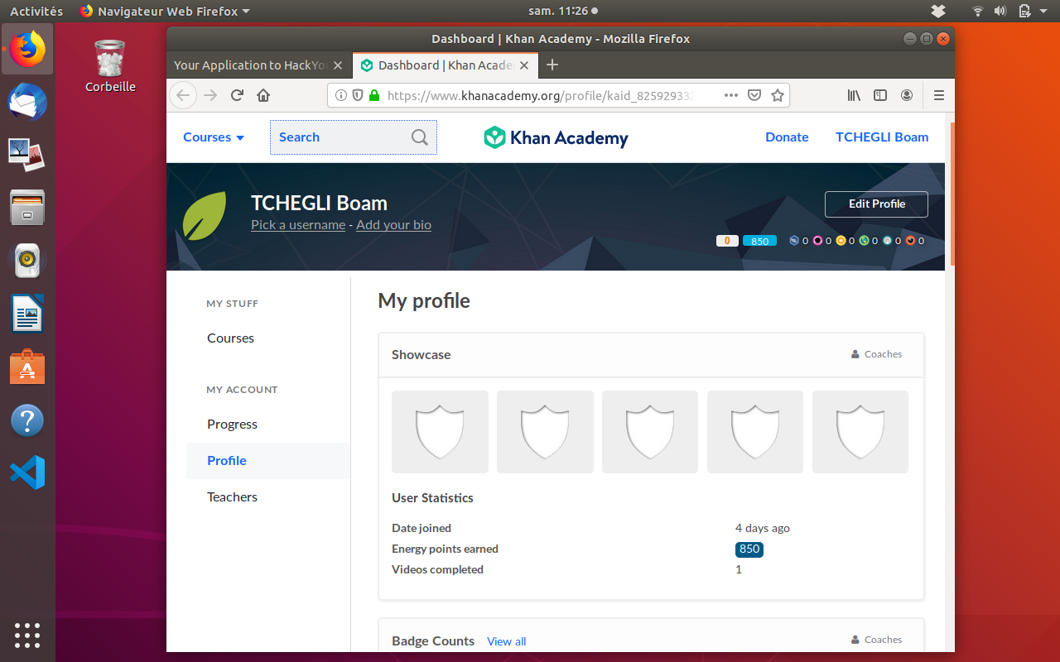Image resolution: width=1060 pixels, height=662 pixels.
Task: Open a new browser tab
Action: point(553,65)
